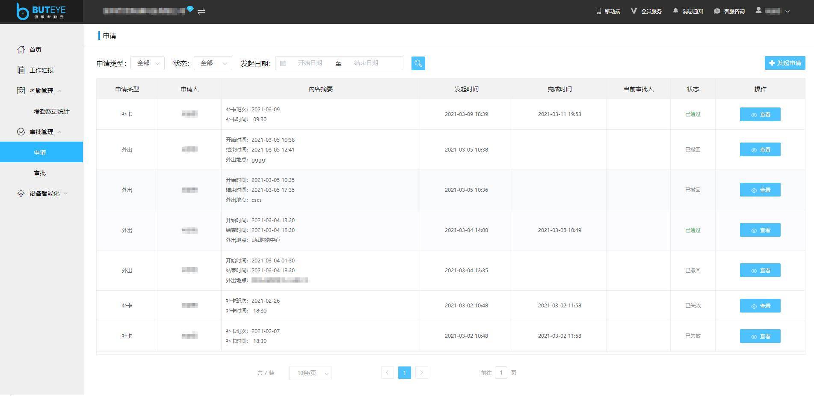Click the 共 7 条 total count

tap(266, 373)
